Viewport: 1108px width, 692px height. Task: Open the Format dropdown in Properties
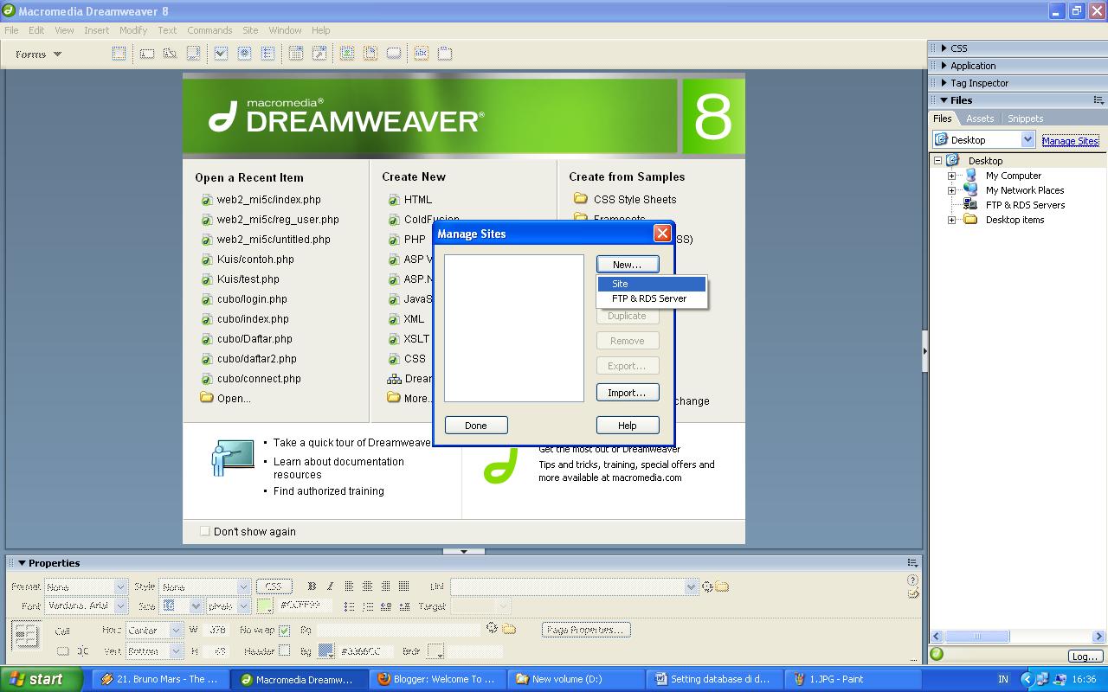120,586
